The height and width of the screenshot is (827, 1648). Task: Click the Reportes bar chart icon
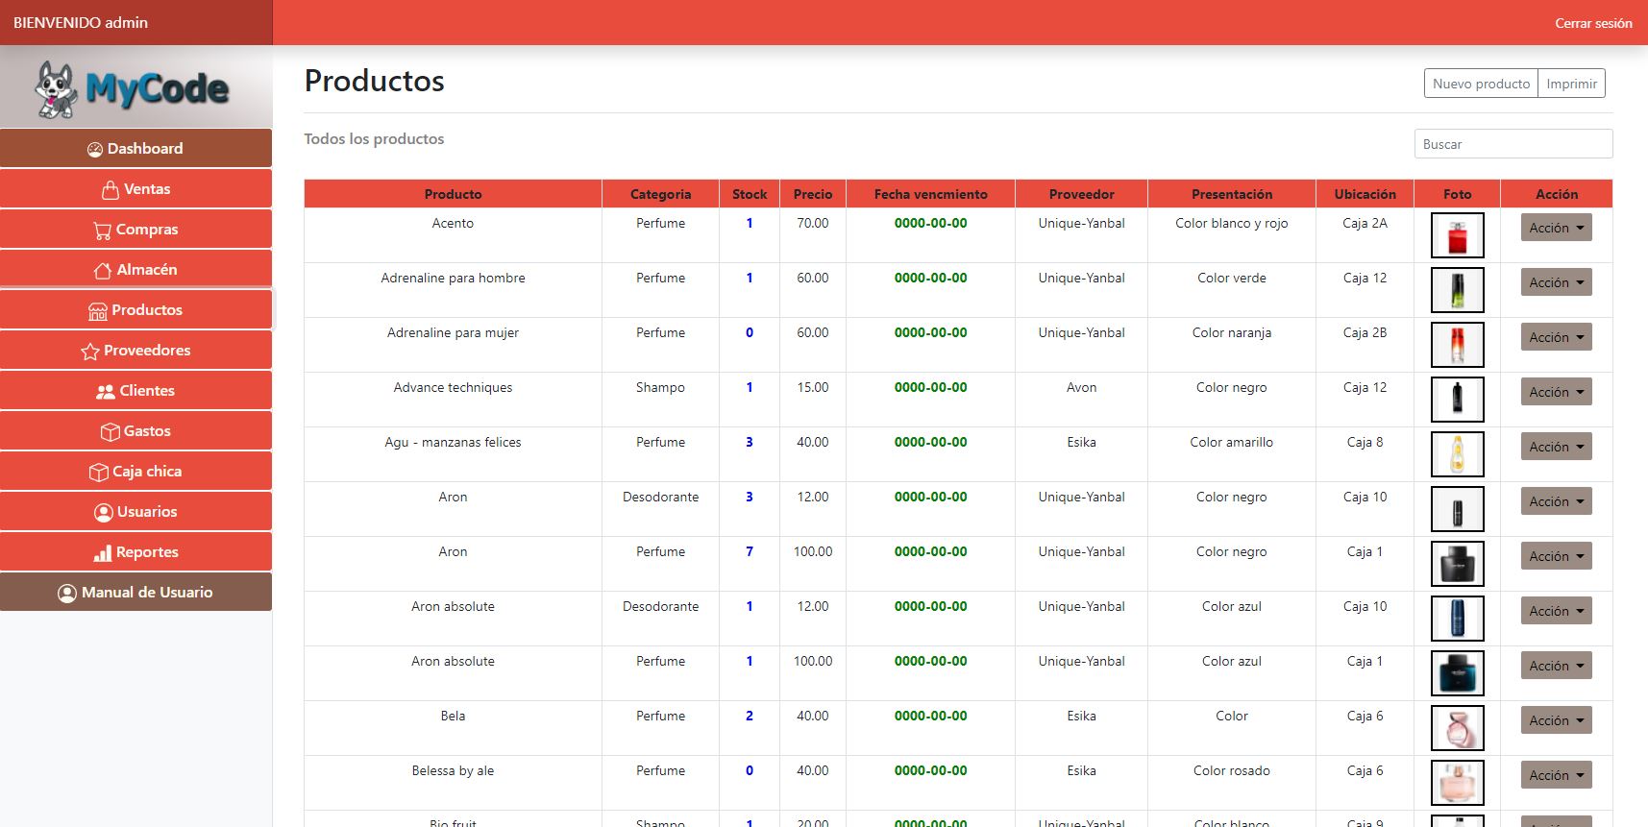[102, 553]
